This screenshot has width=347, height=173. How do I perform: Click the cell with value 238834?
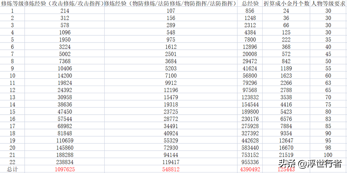point(64,162)
